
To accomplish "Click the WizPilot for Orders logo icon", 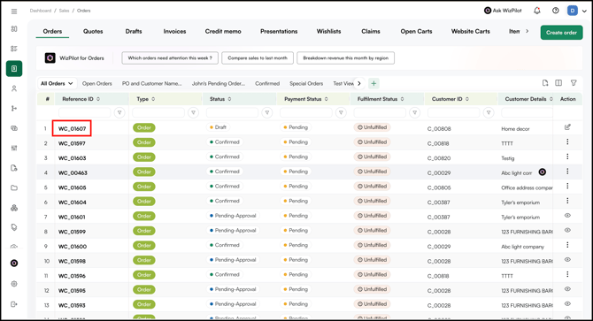I will (x=50, y=57).
